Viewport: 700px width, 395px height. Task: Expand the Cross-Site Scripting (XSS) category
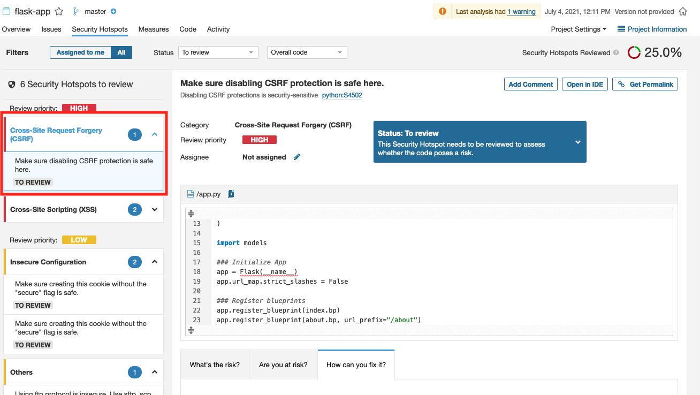point(155,209)
